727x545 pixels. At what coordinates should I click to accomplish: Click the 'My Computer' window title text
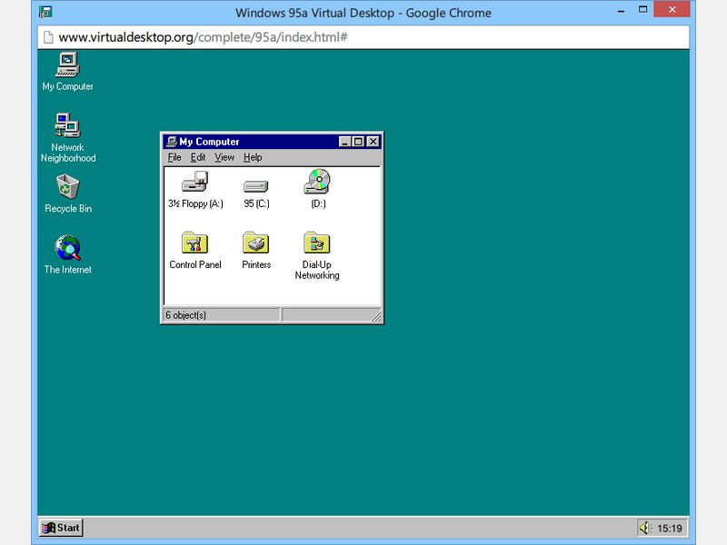[x=209, y=142]
